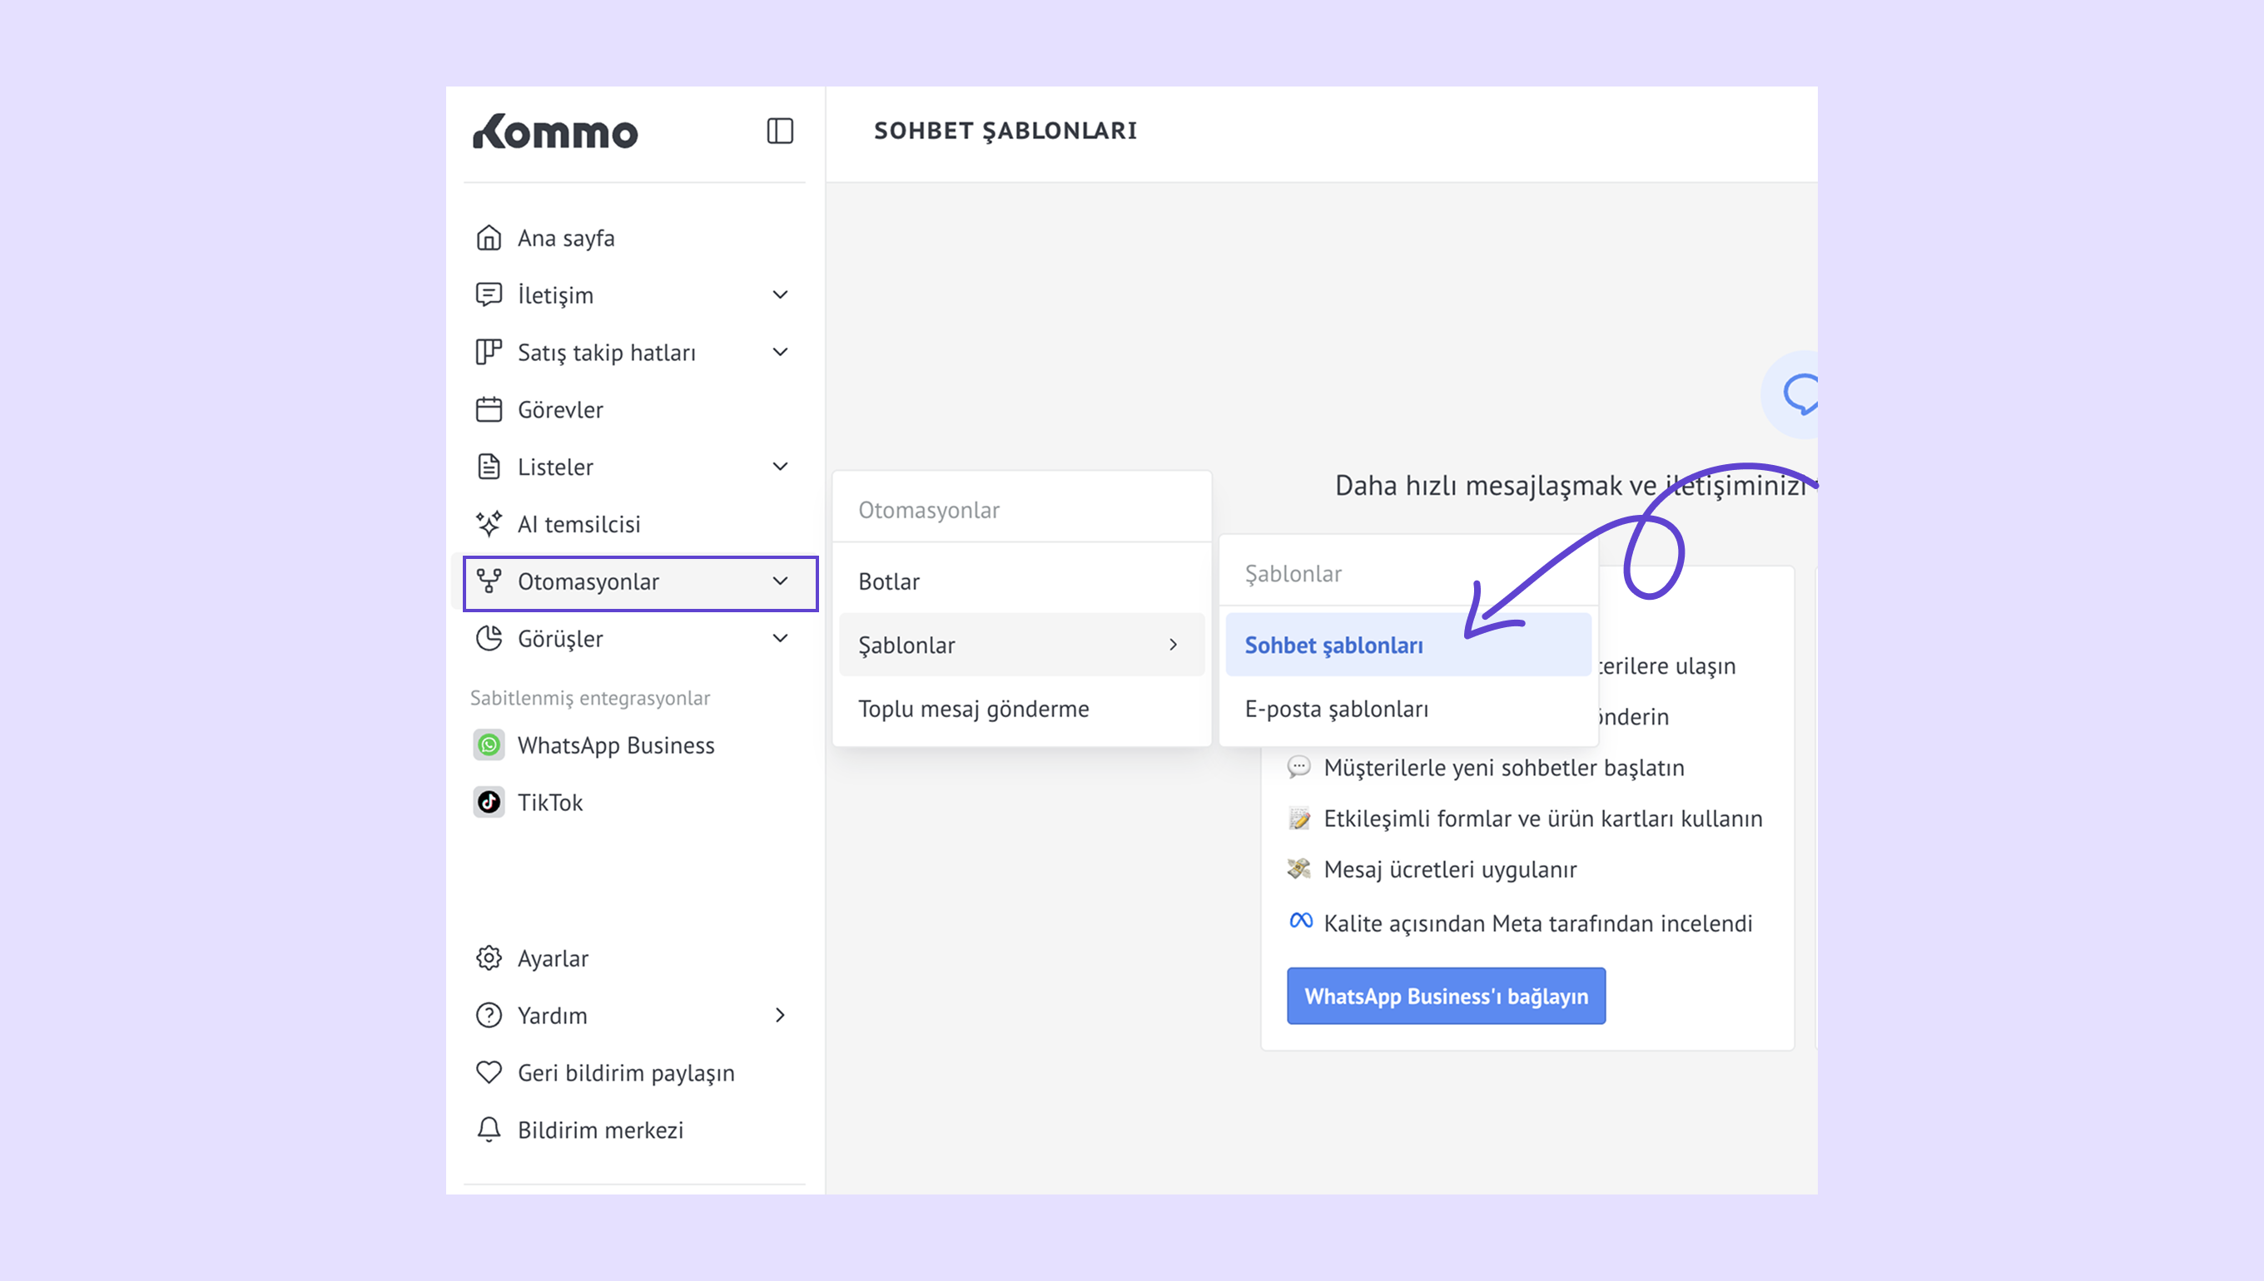
Task: Expand the Listeler section chevron
Action: (780, 467)
